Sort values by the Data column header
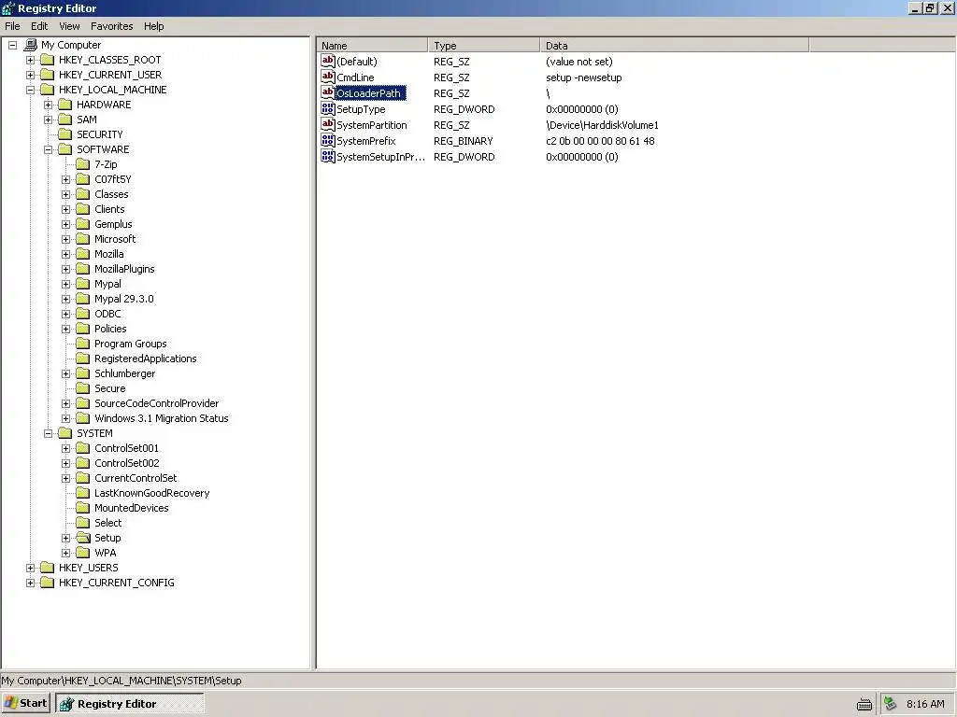957x717 pixels. (x=675, y=45)
